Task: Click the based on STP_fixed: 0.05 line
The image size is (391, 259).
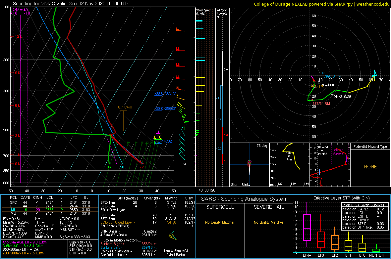Action: pos(363,227)
